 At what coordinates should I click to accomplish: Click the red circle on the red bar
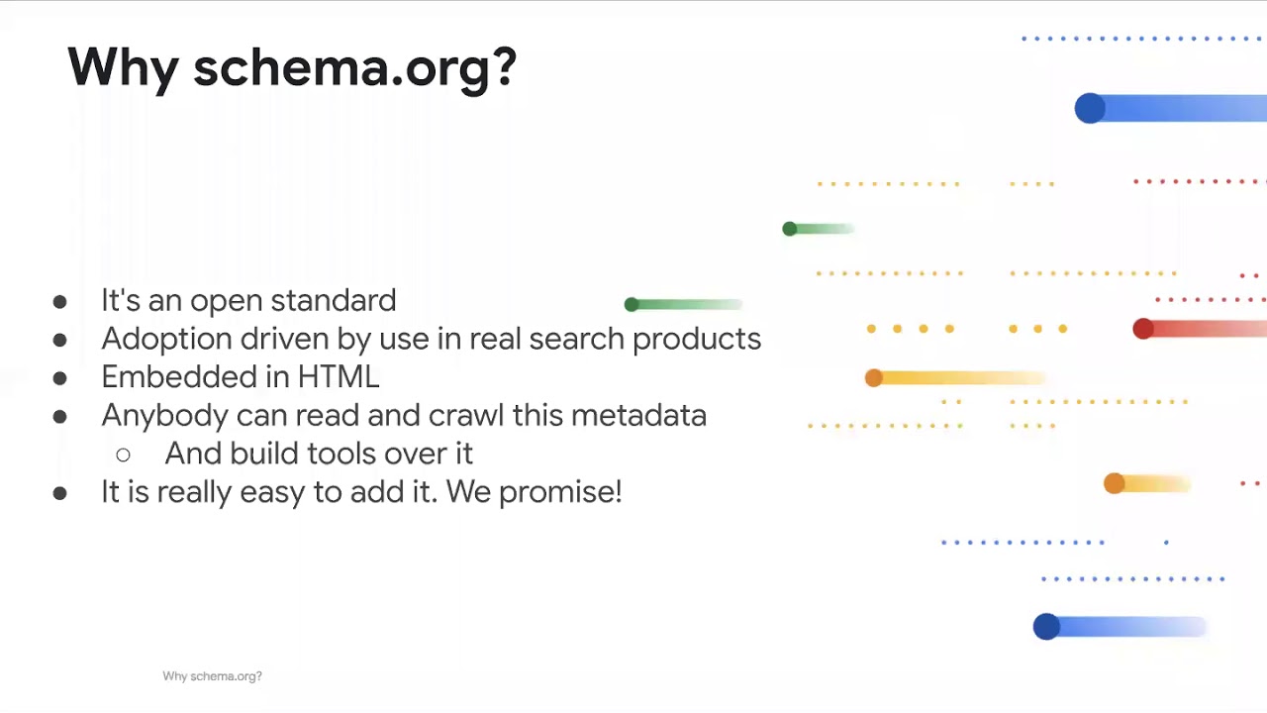(x=1143, y=329)
